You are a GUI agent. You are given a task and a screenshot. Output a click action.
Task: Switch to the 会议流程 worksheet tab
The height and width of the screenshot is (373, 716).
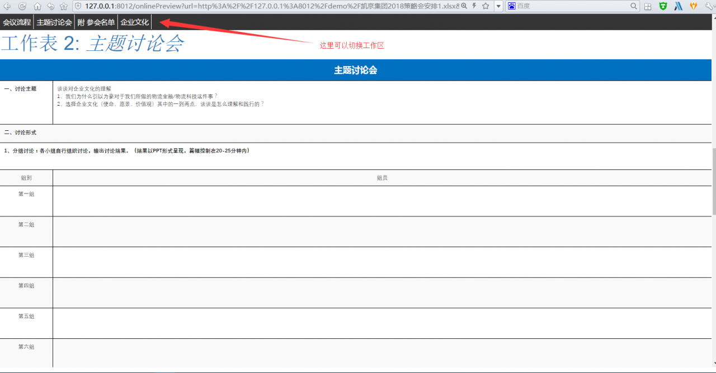tap(16, 21)
